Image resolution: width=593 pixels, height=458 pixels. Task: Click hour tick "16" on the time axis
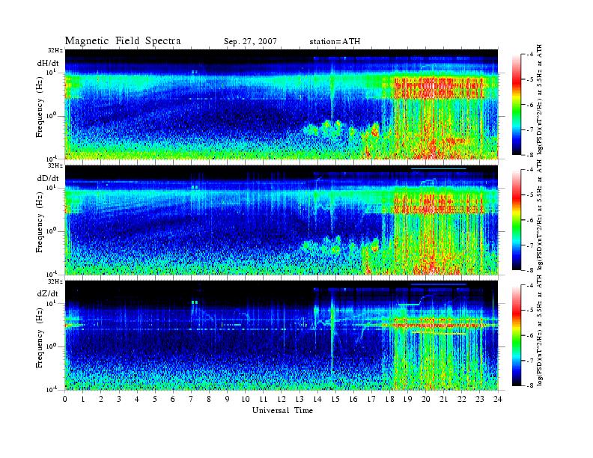click(x=353, y=399)
